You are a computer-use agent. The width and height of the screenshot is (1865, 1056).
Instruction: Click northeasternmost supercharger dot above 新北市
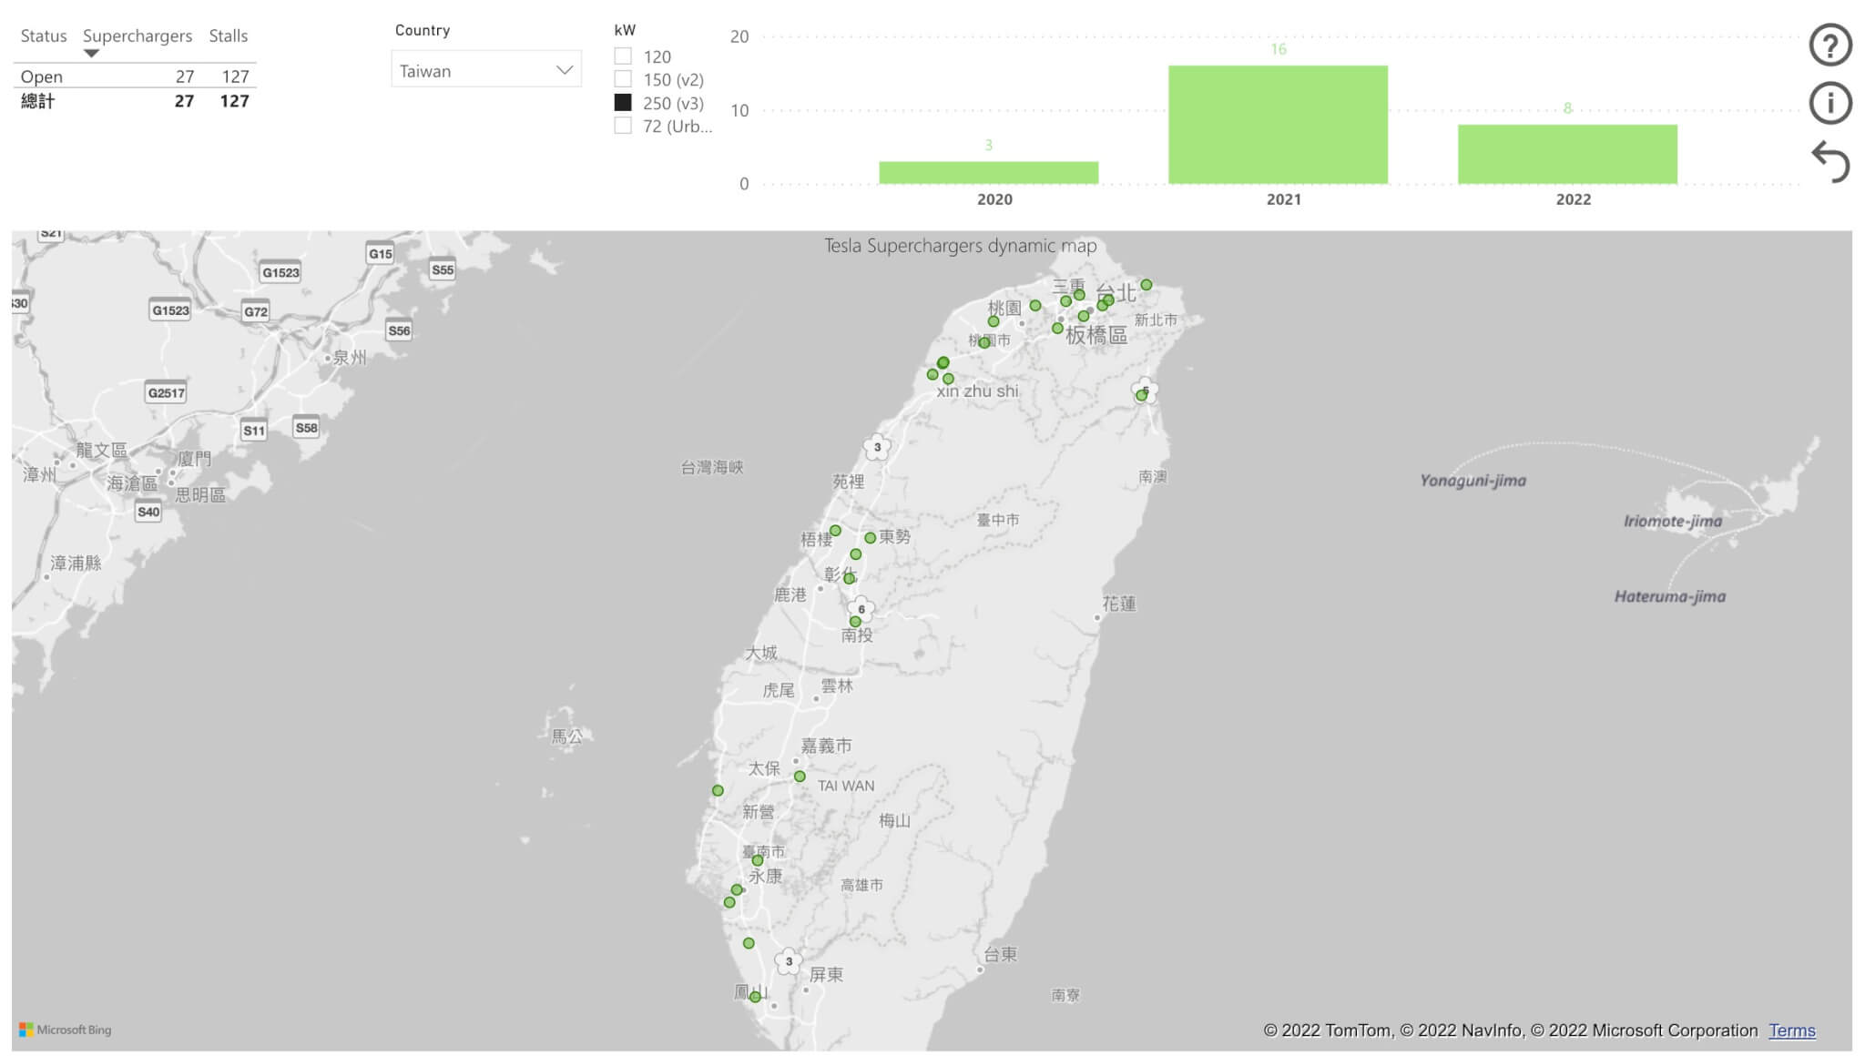[x=1147, y=285]
